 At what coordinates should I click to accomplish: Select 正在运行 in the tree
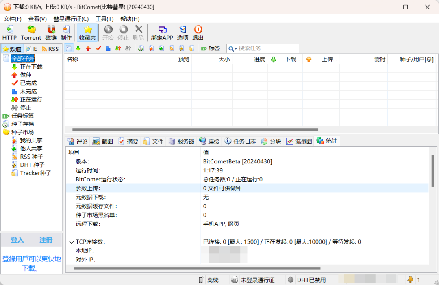tap(31, 99)
